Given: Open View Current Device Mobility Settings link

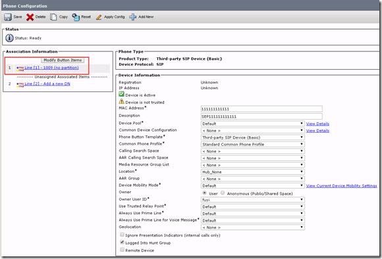Looking at the screenshot, I should 341,186.
